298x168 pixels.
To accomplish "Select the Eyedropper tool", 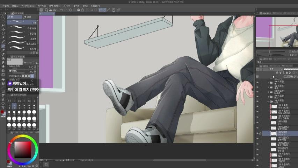I will (x=3, y=42).
